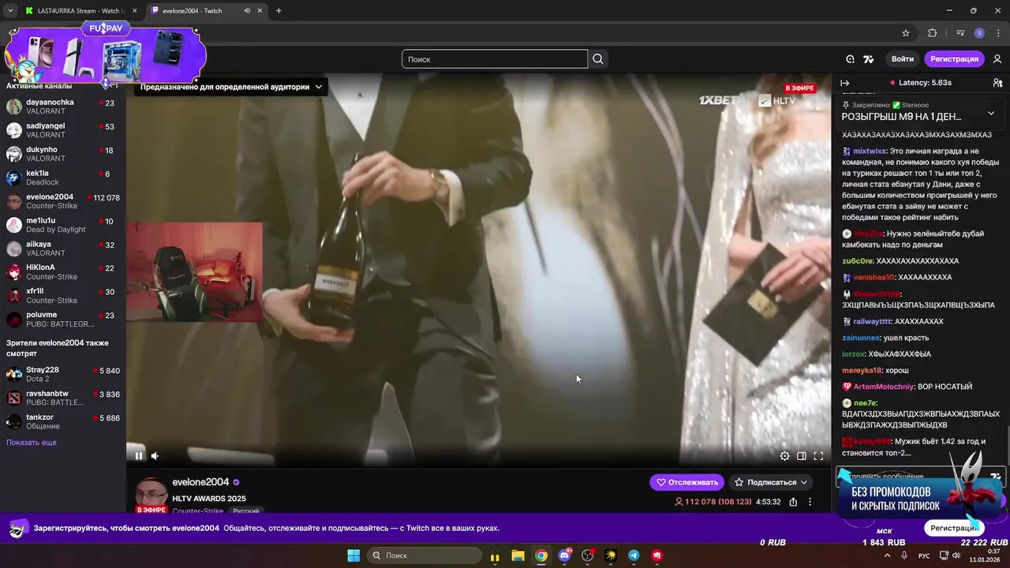
Task: Open the Windows Start menu
Action: [353, 555]
